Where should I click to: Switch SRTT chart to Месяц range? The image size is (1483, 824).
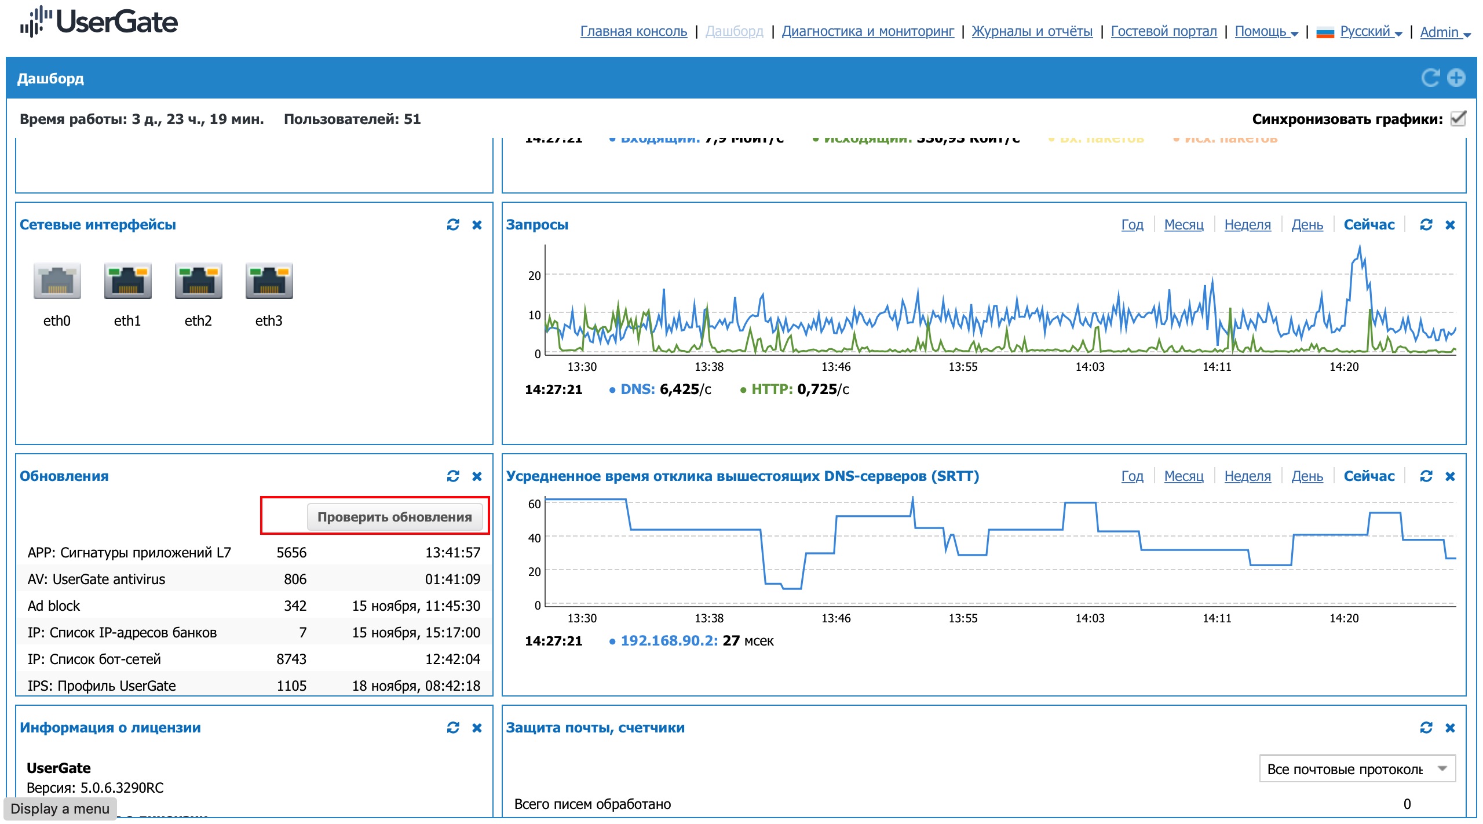tap(1184, 476)
